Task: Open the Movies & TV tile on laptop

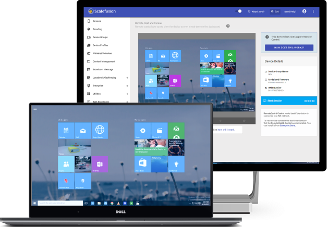Action: tap(160, 131)
